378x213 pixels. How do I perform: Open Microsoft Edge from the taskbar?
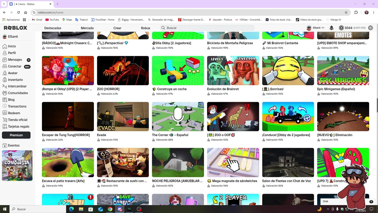point(71,209)
